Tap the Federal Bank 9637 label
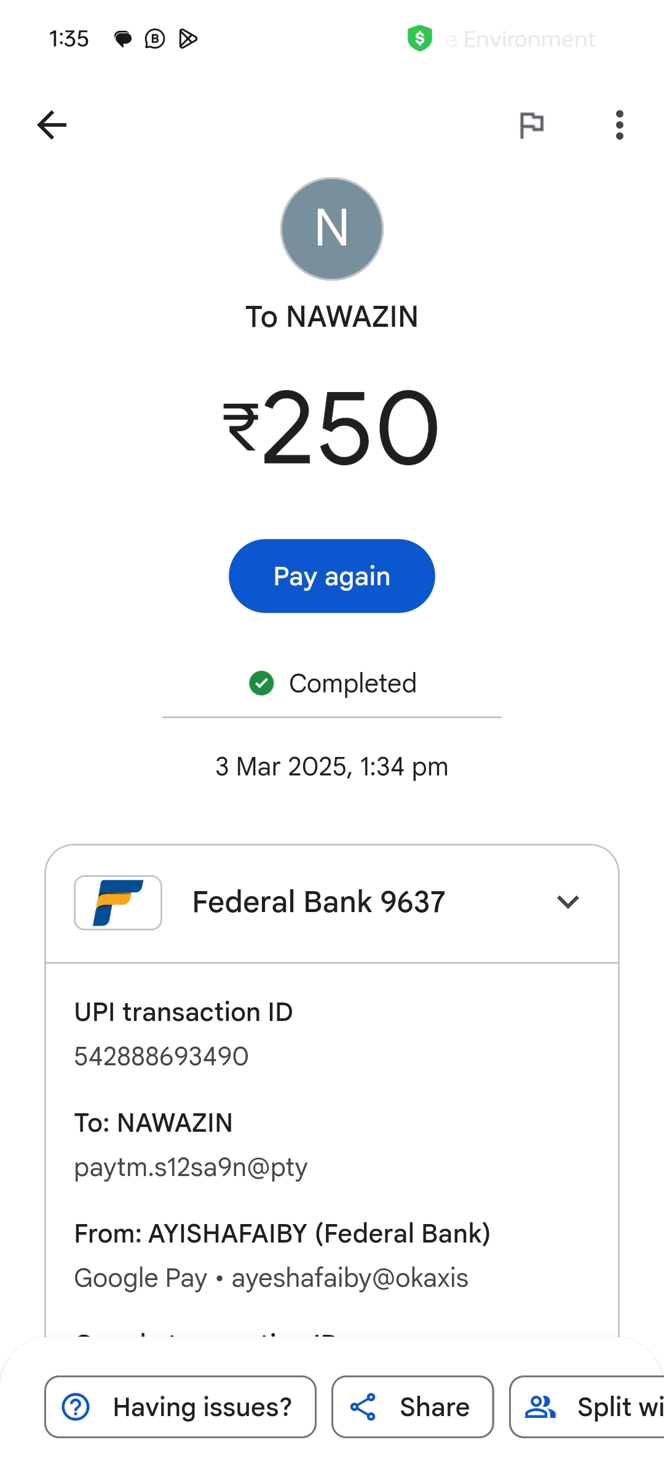This screenshot has width=664, height=1477. 318,902
